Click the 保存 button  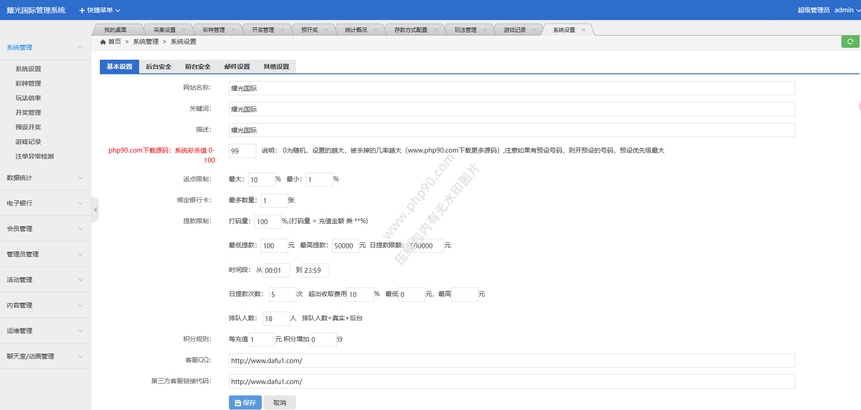pos(245,403)
